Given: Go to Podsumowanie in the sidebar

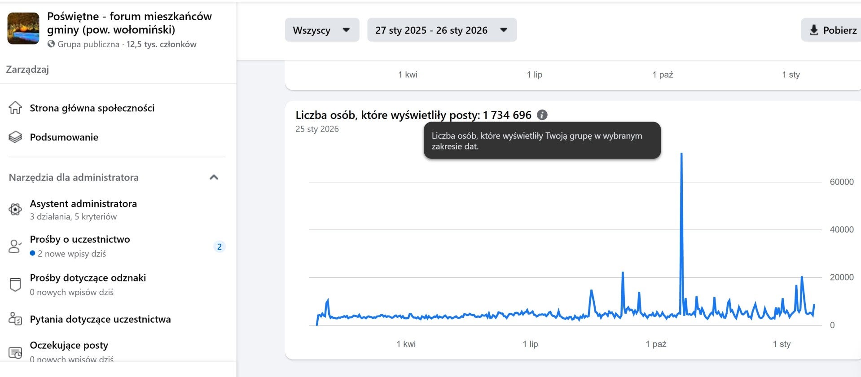Looking at the screenshot, I should click(x=64, y=137).
